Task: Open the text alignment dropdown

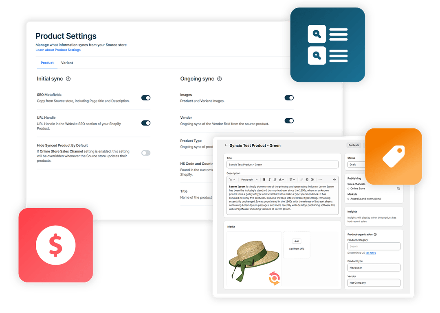Action: 292,179
